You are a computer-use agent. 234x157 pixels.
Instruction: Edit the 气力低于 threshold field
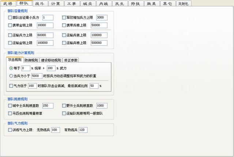pos(33,86)
